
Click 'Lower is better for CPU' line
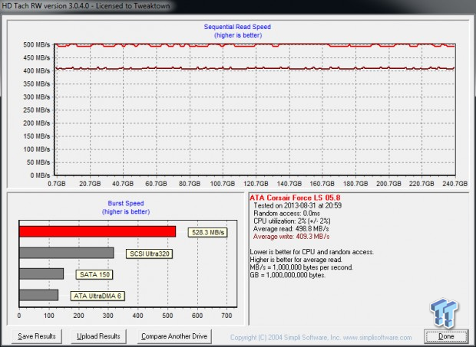312,252
